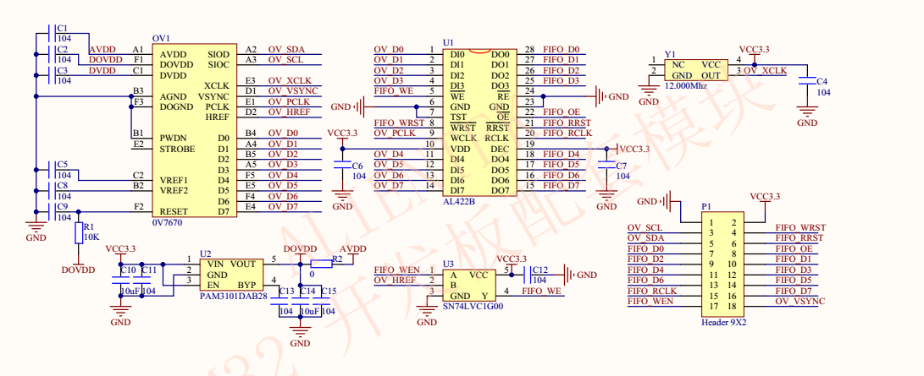The width and height of the screenshot is (924, 376).
Task: Click the DEC pin name on U1
Action: click(500, 149)
